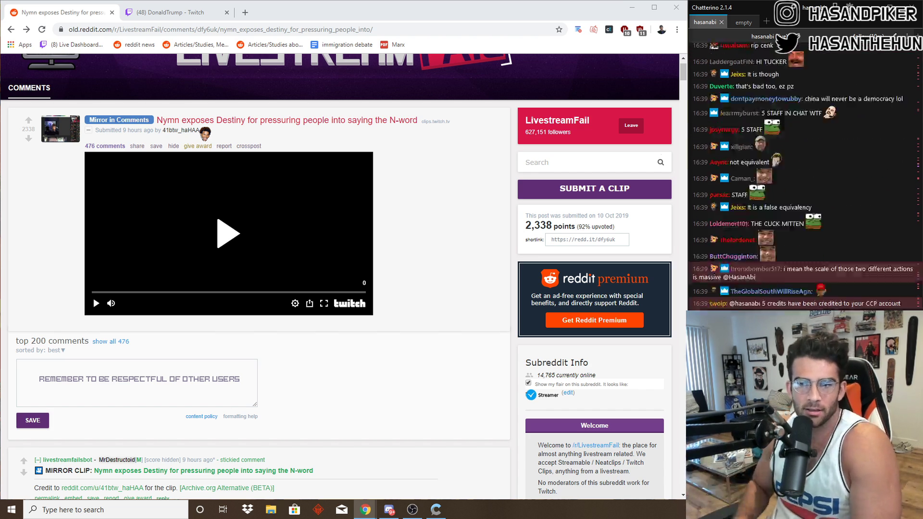
Task: Go back in Chrome
Action: [x=11, y=29]
